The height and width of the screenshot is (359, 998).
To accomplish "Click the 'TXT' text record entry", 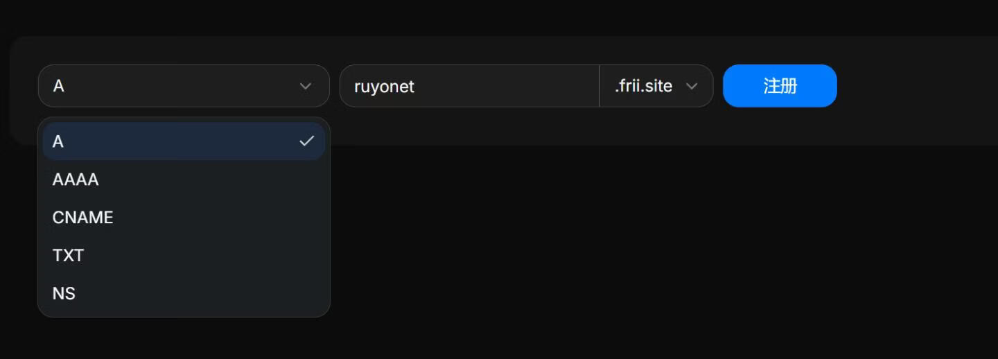I will coord(68,256).
